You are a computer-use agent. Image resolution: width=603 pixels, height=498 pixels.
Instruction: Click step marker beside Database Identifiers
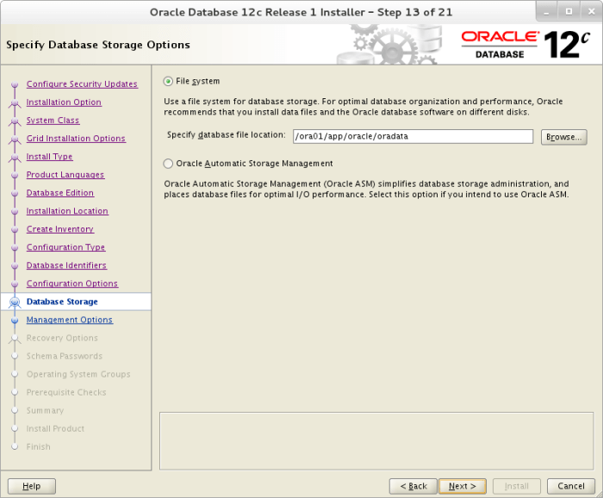click(x=15, y=265)
